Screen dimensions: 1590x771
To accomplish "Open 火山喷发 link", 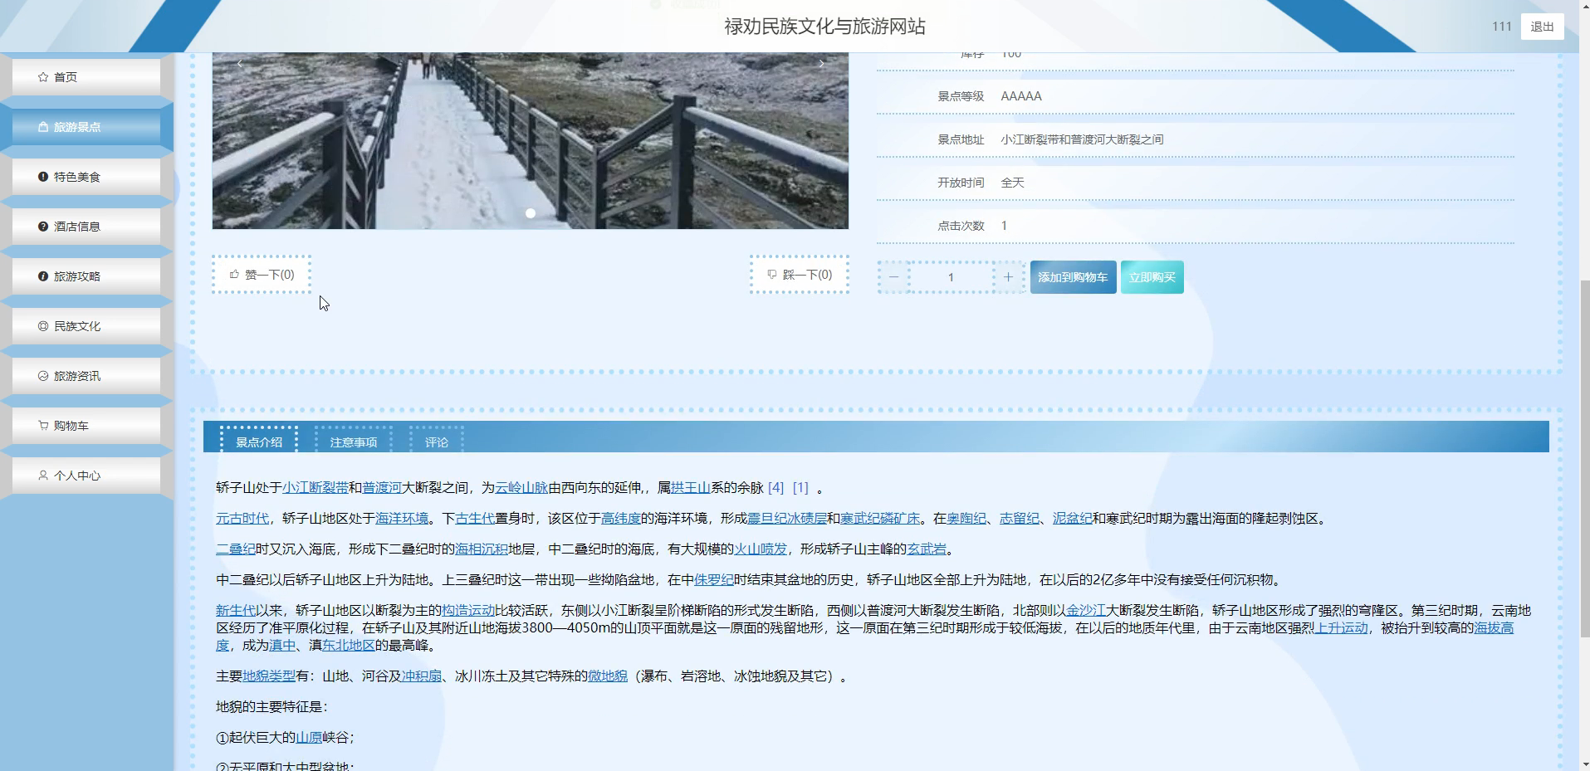I will 761,549.
